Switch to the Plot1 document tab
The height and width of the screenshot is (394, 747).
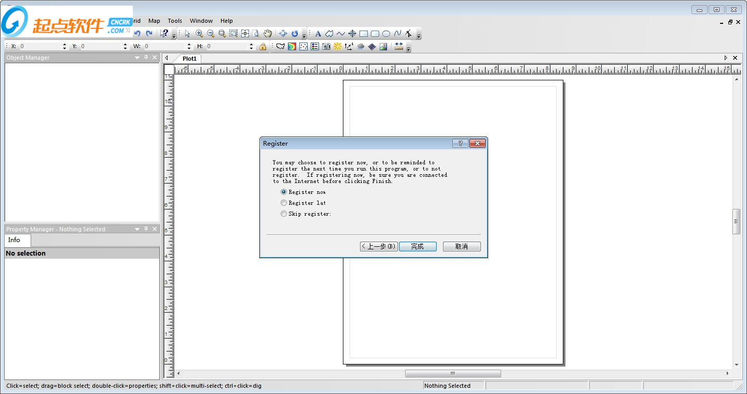(189, 59)
